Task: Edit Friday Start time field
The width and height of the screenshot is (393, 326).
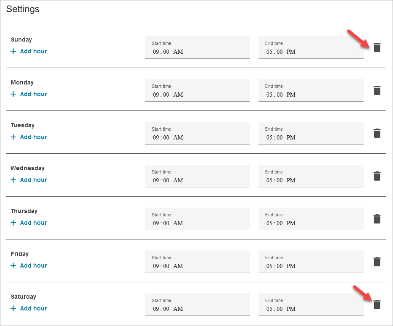Action: [x=198, y=262]
